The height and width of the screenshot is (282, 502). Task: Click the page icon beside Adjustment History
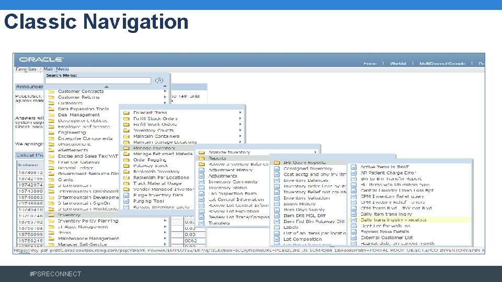pos(202,170)
